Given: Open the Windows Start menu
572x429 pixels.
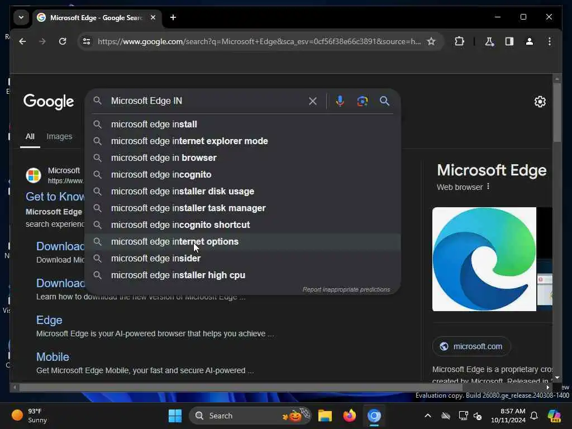Looking at the screenshot, I should tap(175, 416).
